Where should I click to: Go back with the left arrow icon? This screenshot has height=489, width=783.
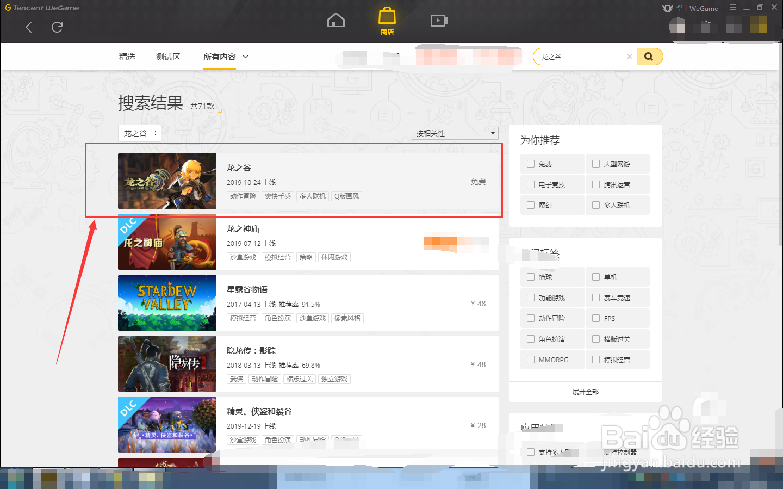tap(29, 27)
